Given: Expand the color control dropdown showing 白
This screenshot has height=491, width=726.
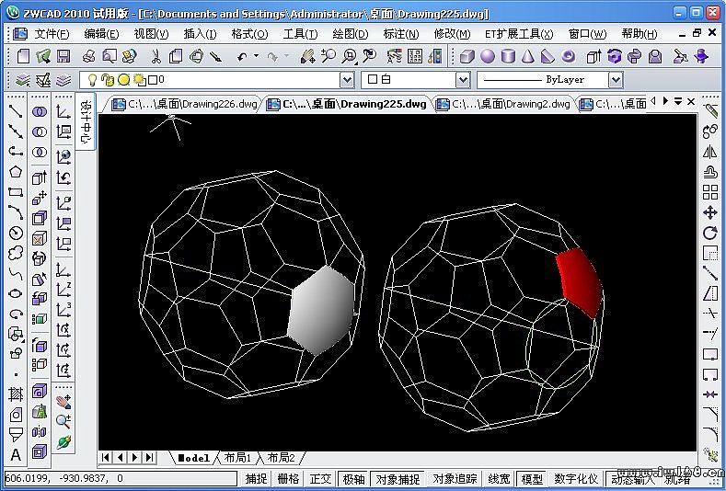Looking at the screenshot, I should (463, 81).
